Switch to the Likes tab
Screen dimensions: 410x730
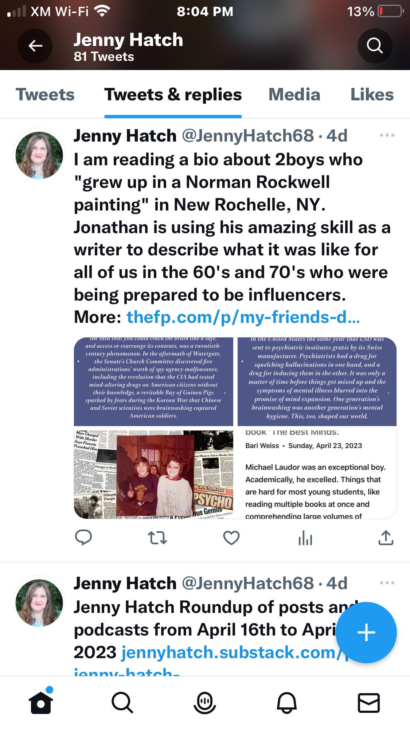click(372, 94)
